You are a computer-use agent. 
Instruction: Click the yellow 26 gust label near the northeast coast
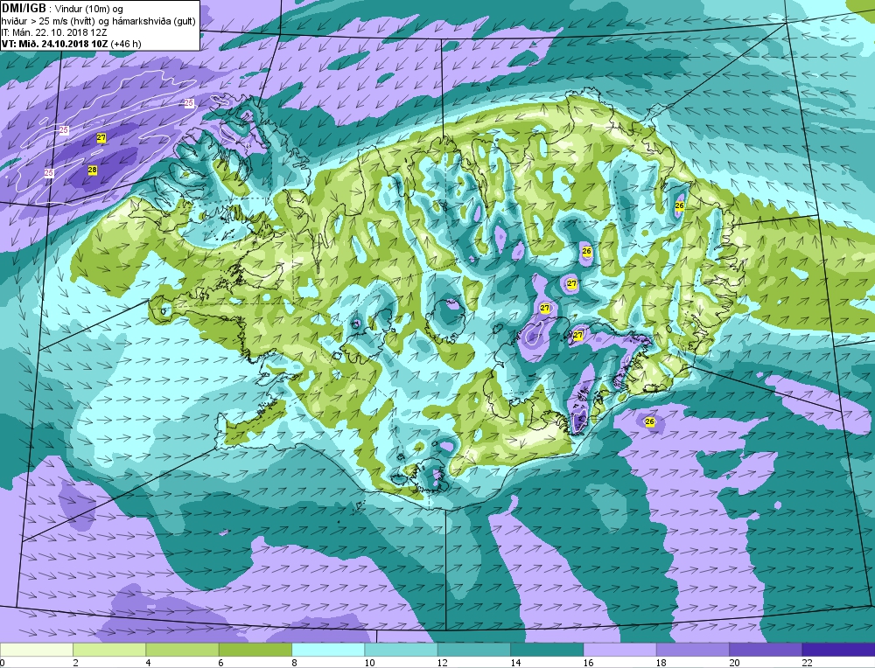click(679, 205)
